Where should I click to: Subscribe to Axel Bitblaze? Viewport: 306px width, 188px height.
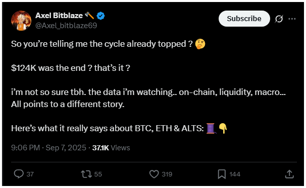point(244,19)
